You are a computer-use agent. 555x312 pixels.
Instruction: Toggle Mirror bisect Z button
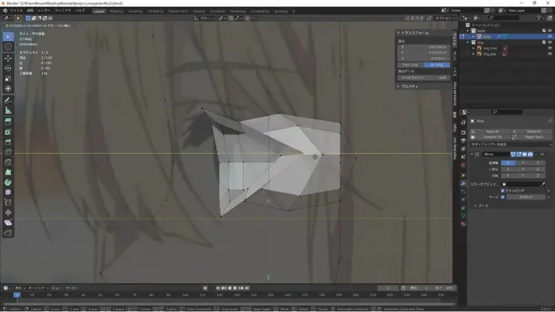click(x=537, y=169)
